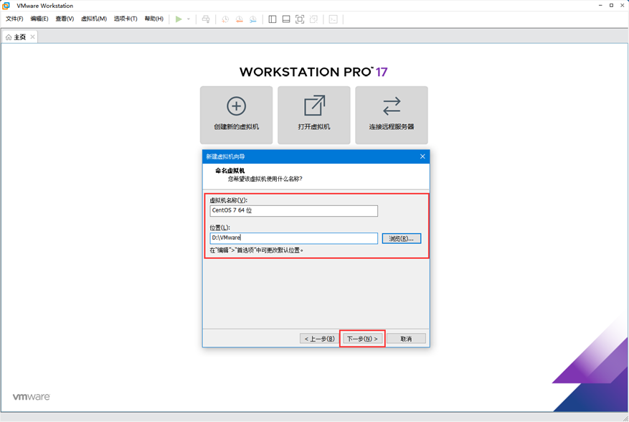Maximize the VMware Workstation window
Viewport: 629px width, 422px height.
pos(611,5)
